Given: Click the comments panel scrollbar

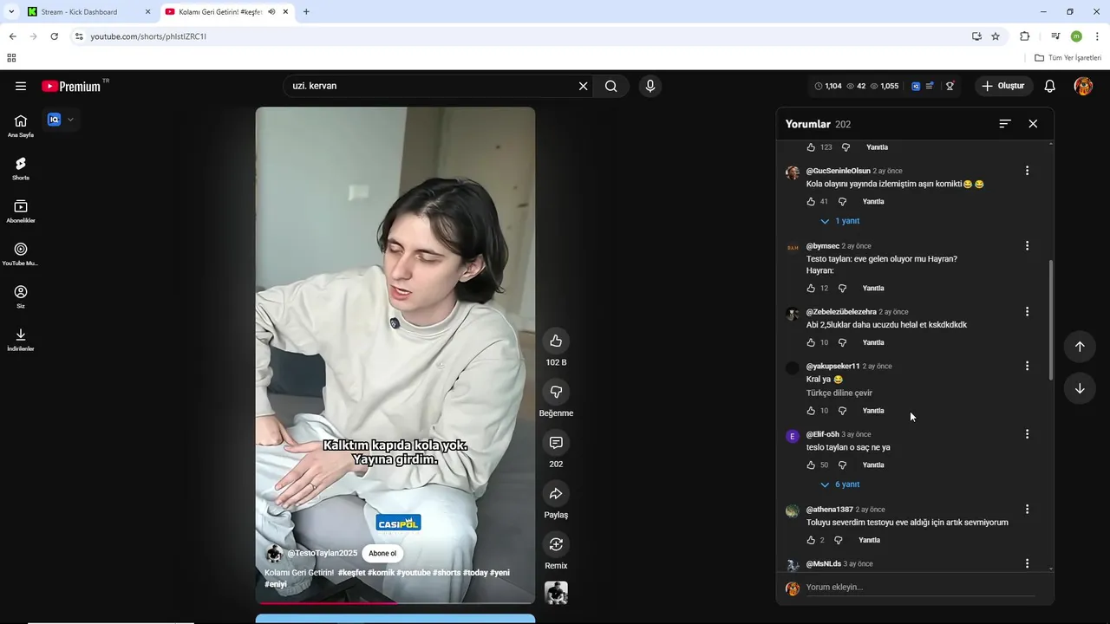Looking at the screenshot, I should point(1051,321).
